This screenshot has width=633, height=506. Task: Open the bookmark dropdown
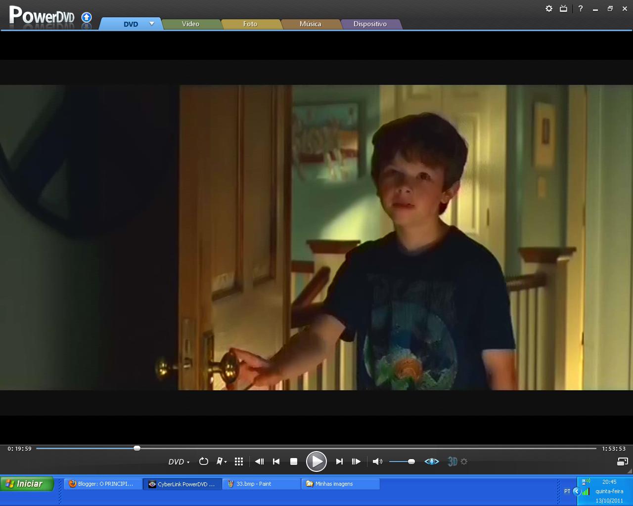pos(222,461)
